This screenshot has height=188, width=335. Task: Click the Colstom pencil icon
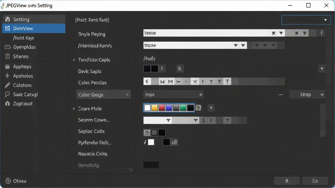[8, 85]
